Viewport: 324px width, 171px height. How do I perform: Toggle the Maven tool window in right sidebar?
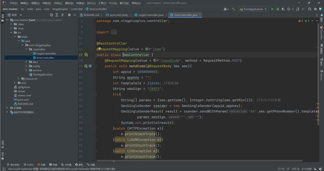point(322,75)
